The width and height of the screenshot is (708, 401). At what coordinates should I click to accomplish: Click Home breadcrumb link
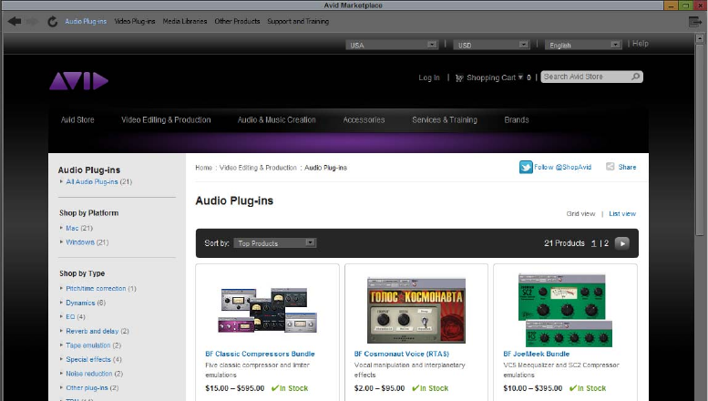click(x=203, y=168)
